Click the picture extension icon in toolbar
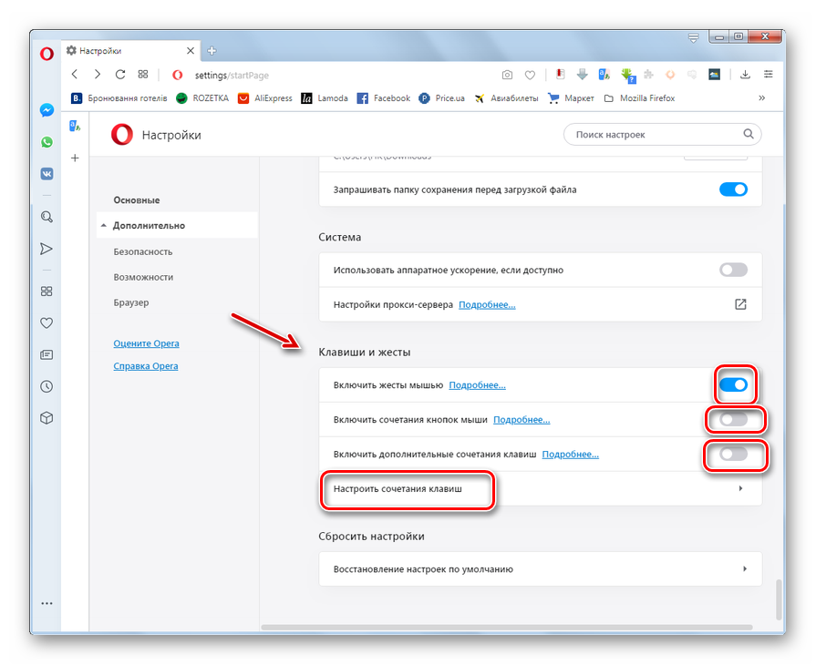The height and width of the screenshot is (665, 816). (x=715, y=75)
